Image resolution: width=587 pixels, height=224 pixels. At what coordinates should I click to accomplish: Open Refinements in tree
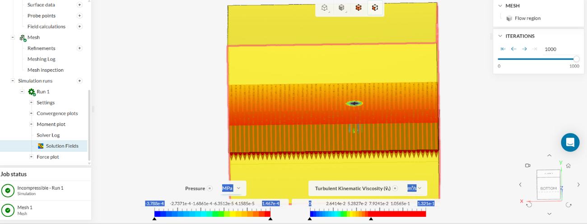(42, 48)
